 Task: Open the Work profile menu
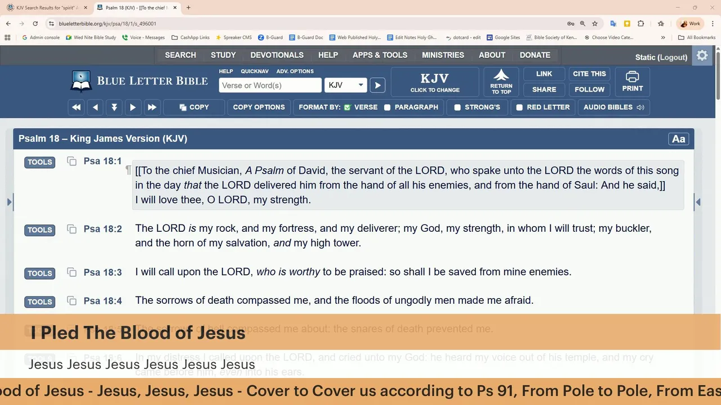(x=691, y=24)
